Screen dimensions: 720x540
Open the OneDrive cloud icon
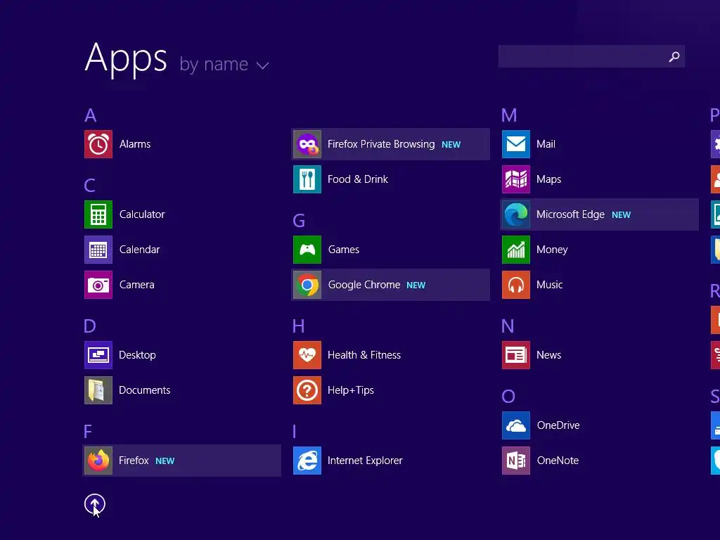pos(516,425)
